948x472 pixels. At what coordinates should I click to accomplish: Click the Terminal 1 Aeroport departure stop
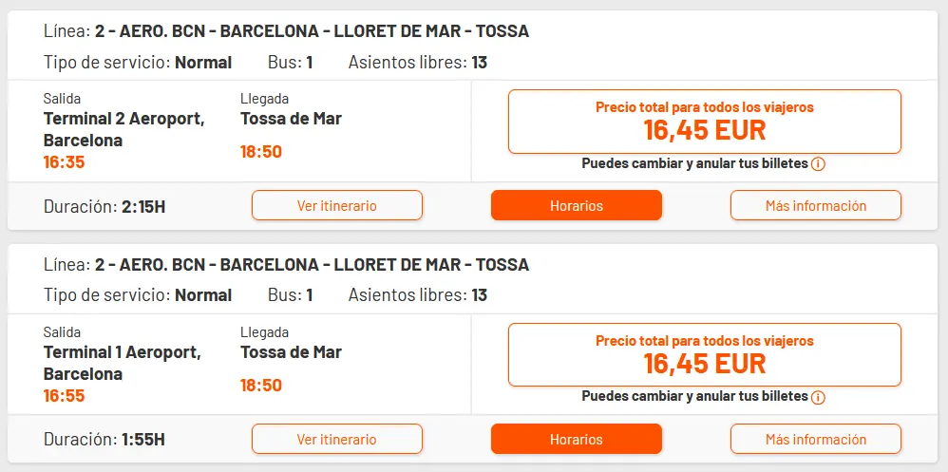(x=122, y=363)
